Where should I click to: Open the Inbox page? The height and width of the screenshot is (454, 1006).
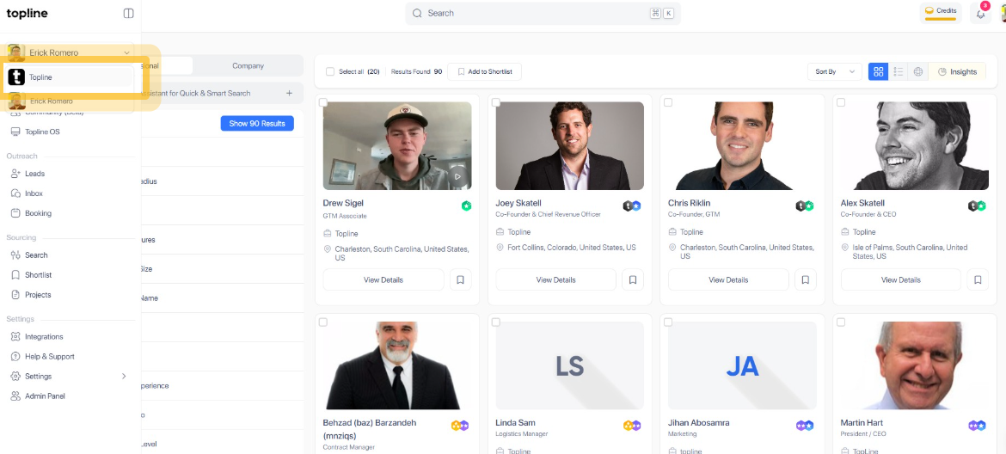point(34,193)
